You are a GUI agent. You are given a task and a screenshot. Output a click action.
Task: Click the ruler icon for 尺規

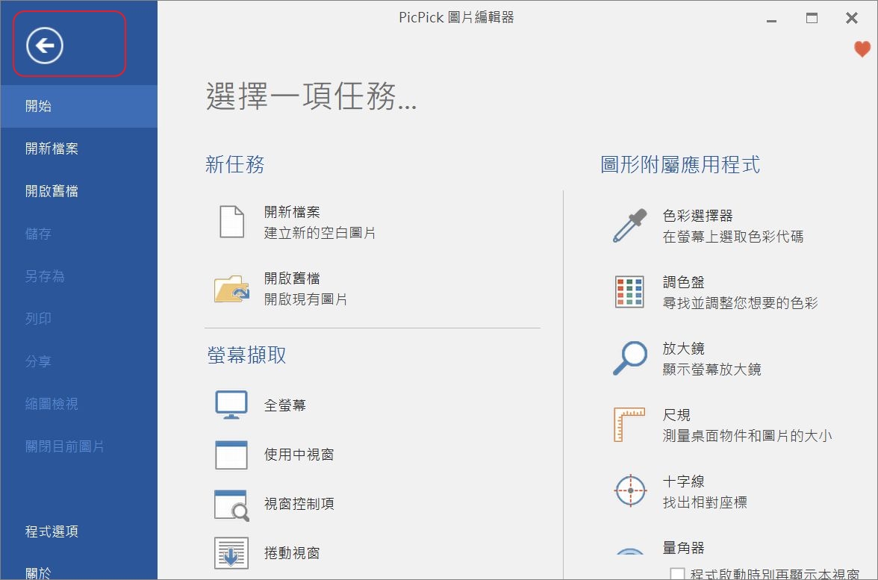pyautogui.click(x=629, y=424)
